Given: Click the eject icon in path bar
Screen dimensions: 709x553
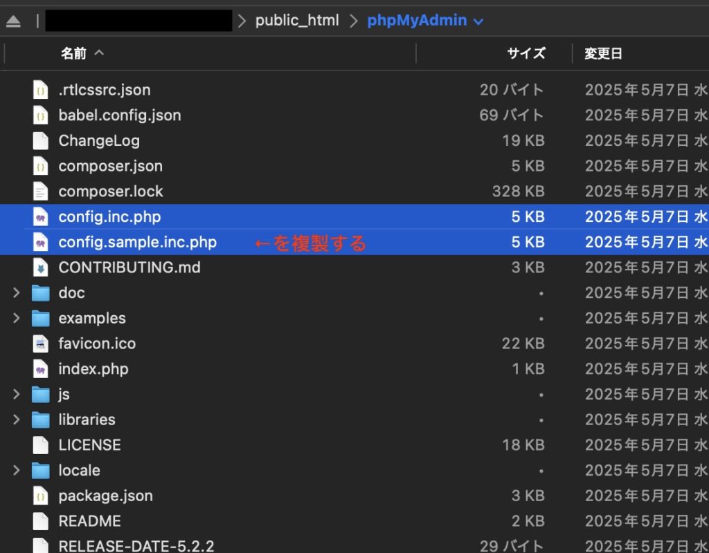Looking at the screenshot, I should pyautogui.click(x=13, y=21).
